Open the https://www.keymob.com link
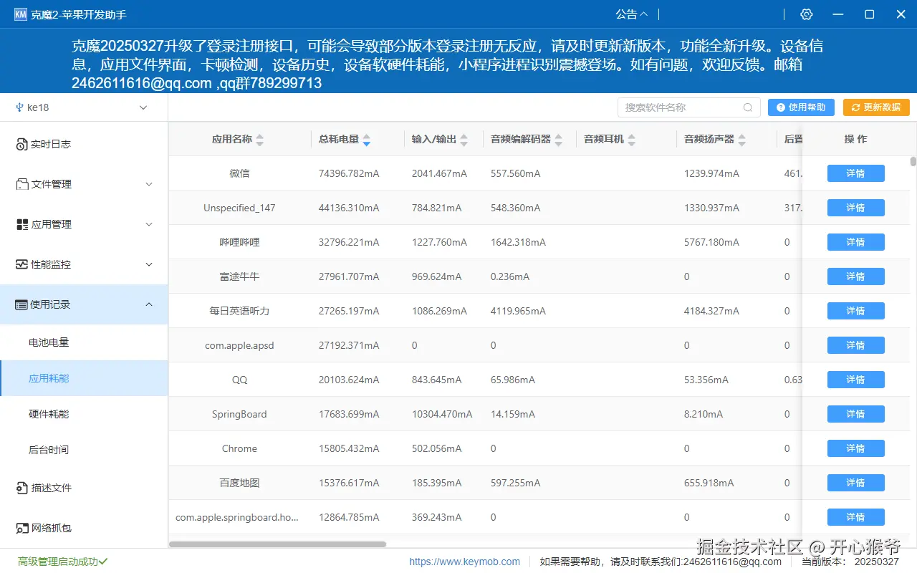The width and height of the screenshot is (917, 573). pos(465,562)
